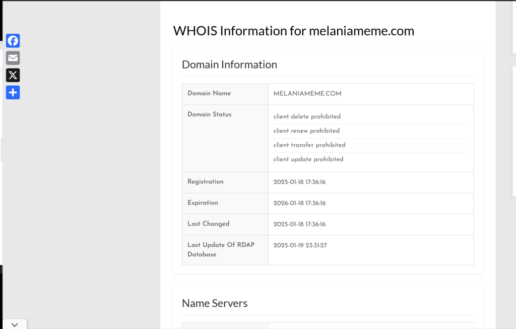Image resolution: width=516 pixels, height=329 pixels.
Task: Select the Domain Information section heading
Action: (229, 65)
